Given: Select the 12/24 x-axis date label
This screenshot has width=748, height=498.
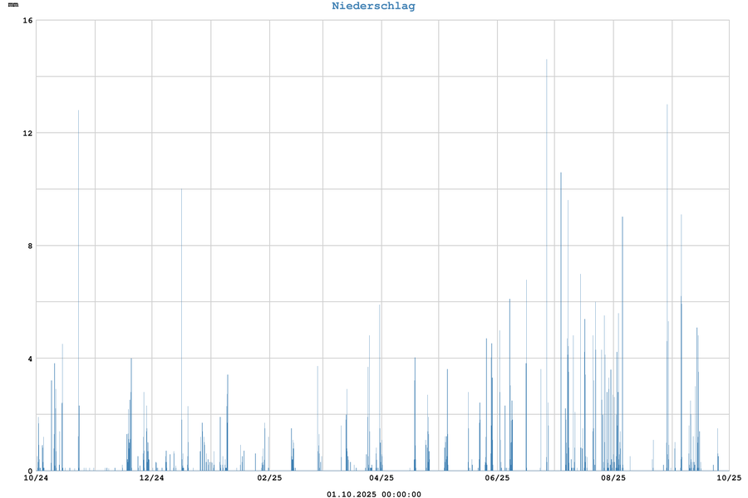Looking at the screenshot, I should [151, 478].
